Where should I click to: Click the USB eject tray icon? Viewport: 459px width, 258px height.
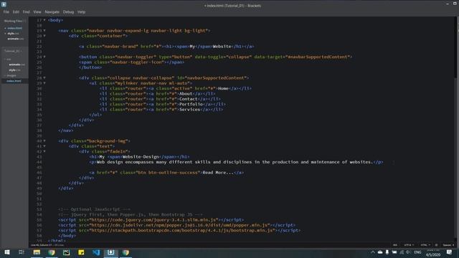387,252
